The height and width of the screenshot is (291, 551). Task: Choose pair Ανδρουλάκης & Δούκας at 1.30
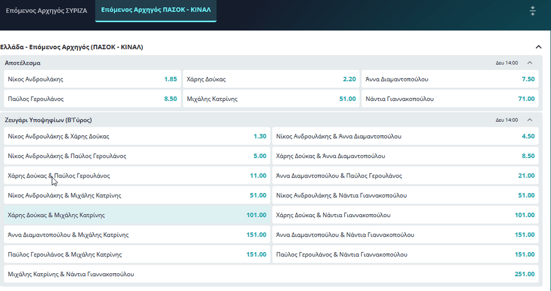[137, 136]
